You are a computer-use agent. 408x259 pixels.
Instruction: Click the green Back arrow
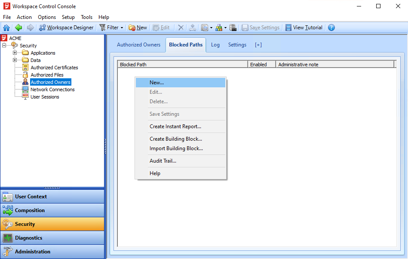click(18, 28)
